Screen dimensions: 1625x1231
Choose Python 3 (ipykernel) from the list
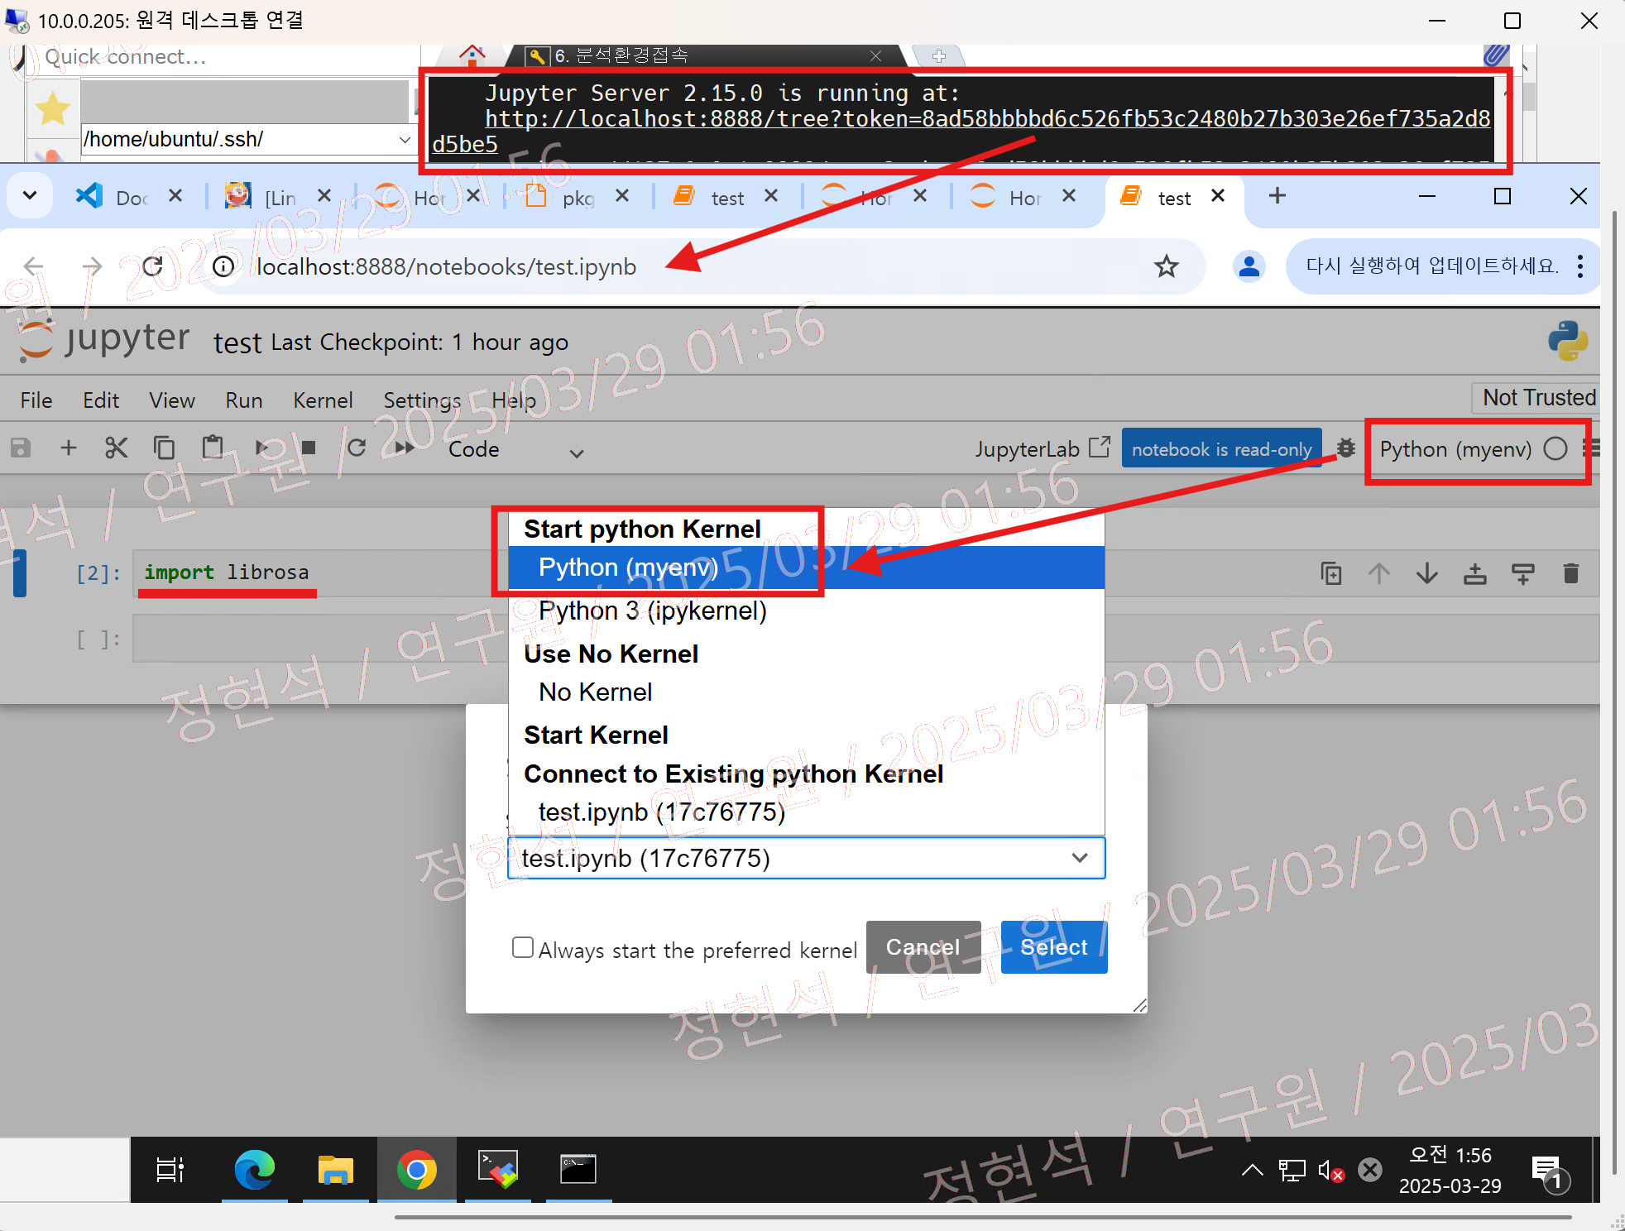(x=652, y=611)
